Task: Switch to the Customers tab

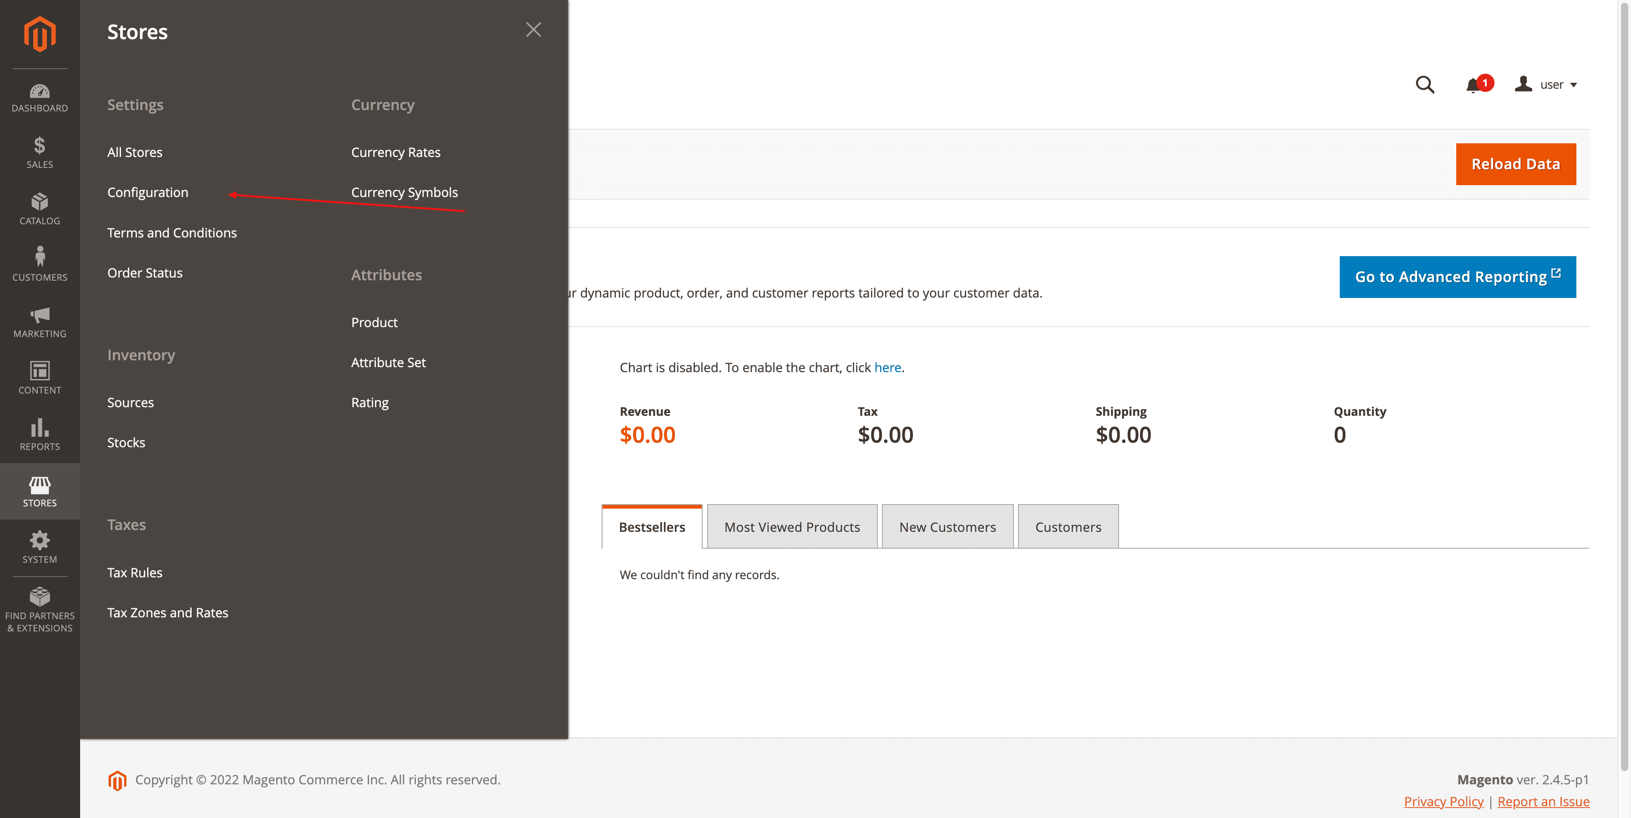Action: (x=1068, y=526)
